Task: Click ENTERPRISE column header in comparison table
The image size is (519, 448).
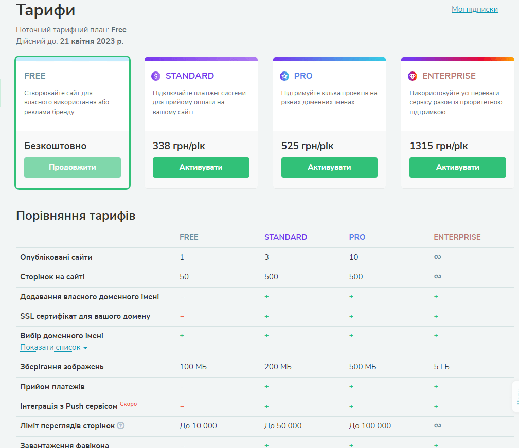Action: pyautogui.click(x=457, y=237)
